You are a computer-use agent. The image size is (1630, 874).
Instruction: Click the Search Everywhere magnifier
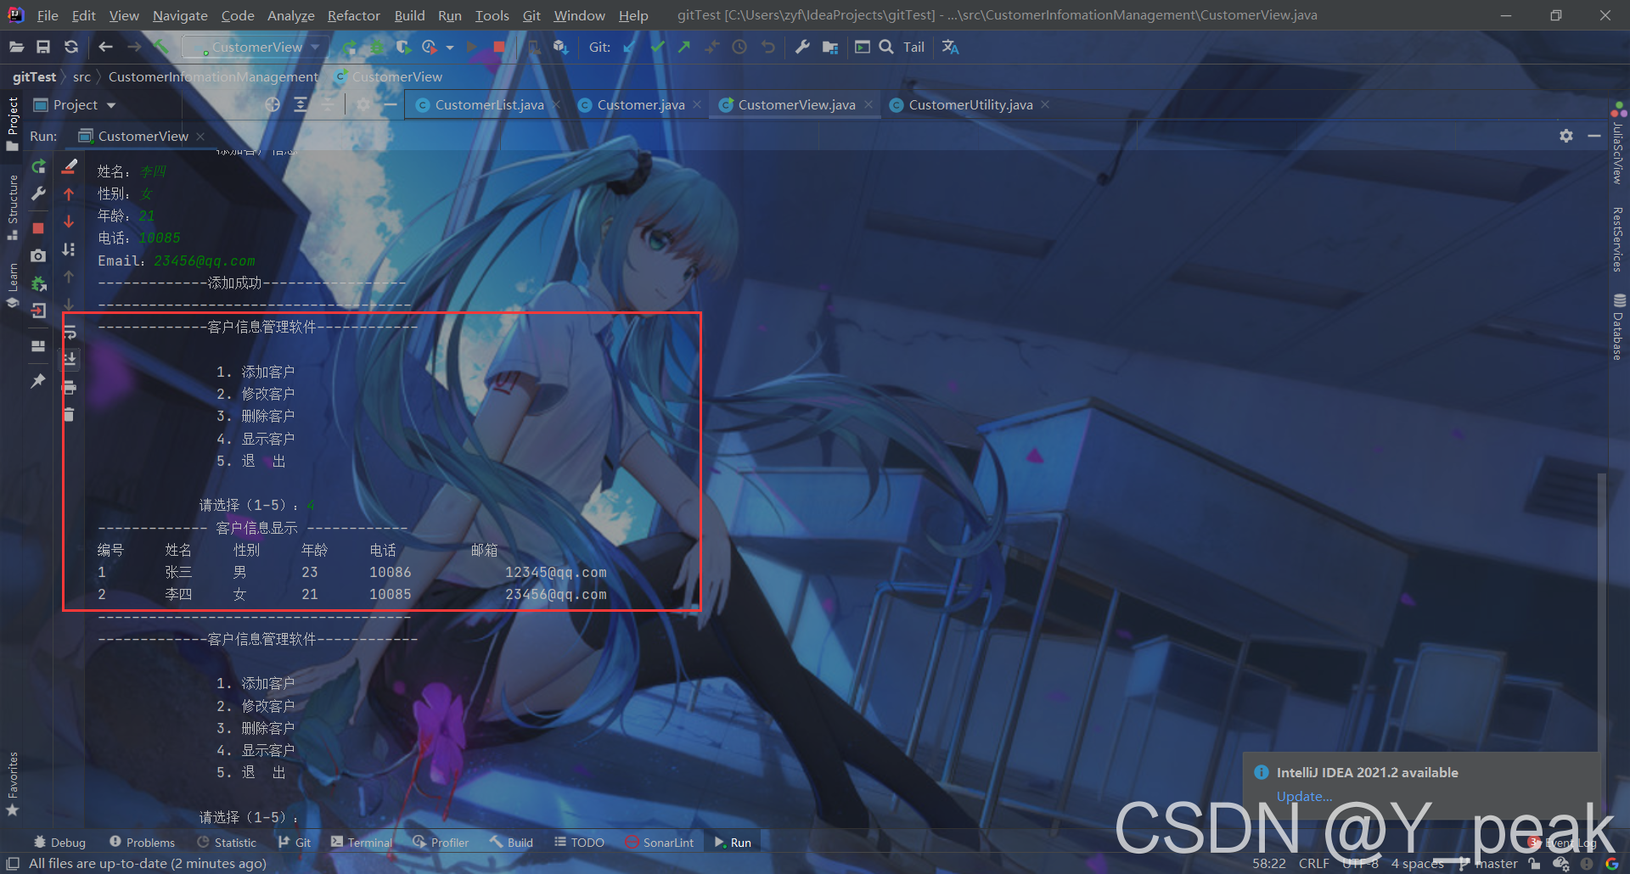pos(886,47)
